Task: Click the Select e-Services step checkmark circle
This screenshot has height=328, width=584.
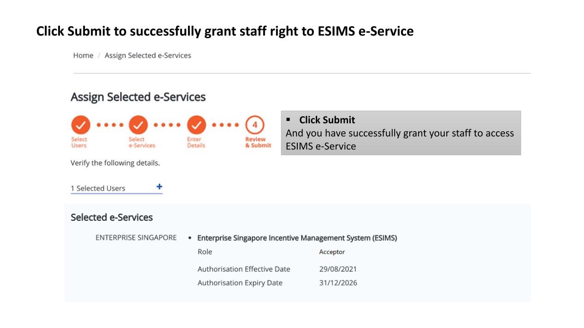Action: pos(138,125)
